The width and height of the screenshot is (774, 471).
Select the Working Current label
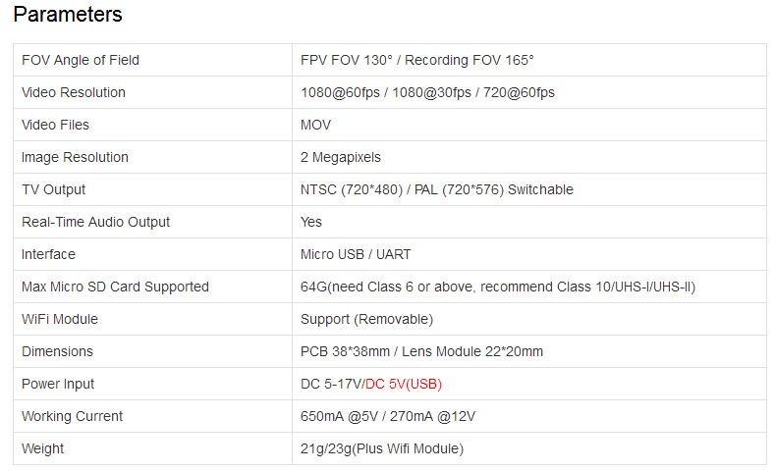[72, 416]
